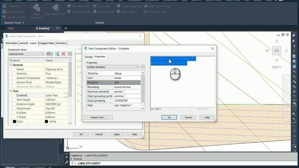Select Edit Label Text in ribbon
The image size is (299, 168).
pyautogui.click(x=78, y=6)
